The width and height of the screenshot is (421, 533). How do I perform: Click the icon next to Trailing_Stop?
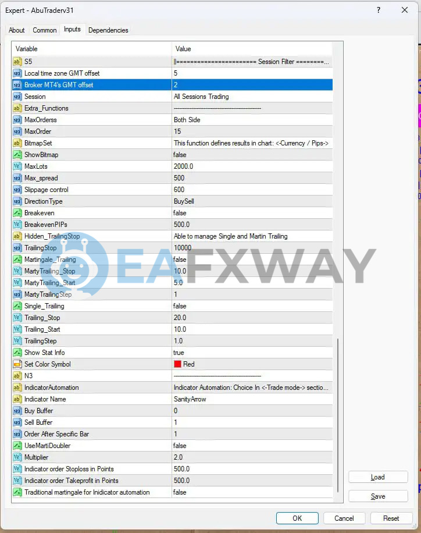point(17,318)
